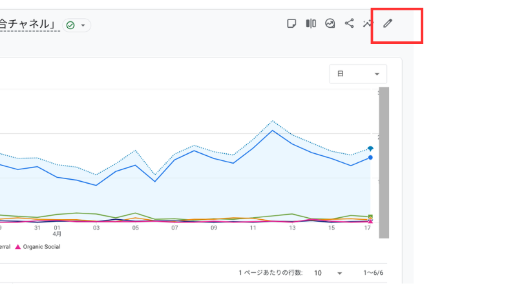517x291 pixels.
Task: Open the annotations chart icon
Action: click(330, 24)
